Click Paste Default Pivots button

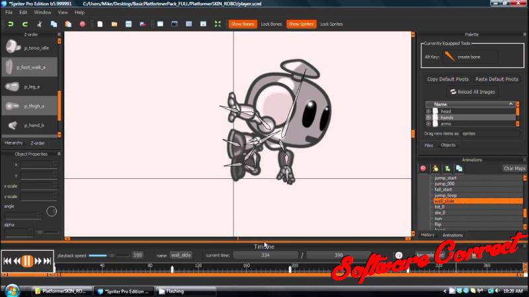[x=497, y=79]
